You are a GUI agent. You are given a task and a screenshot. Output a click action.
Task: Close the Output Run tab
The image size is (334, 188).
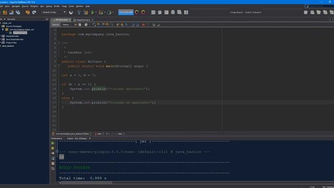click(x=90, y=138)
